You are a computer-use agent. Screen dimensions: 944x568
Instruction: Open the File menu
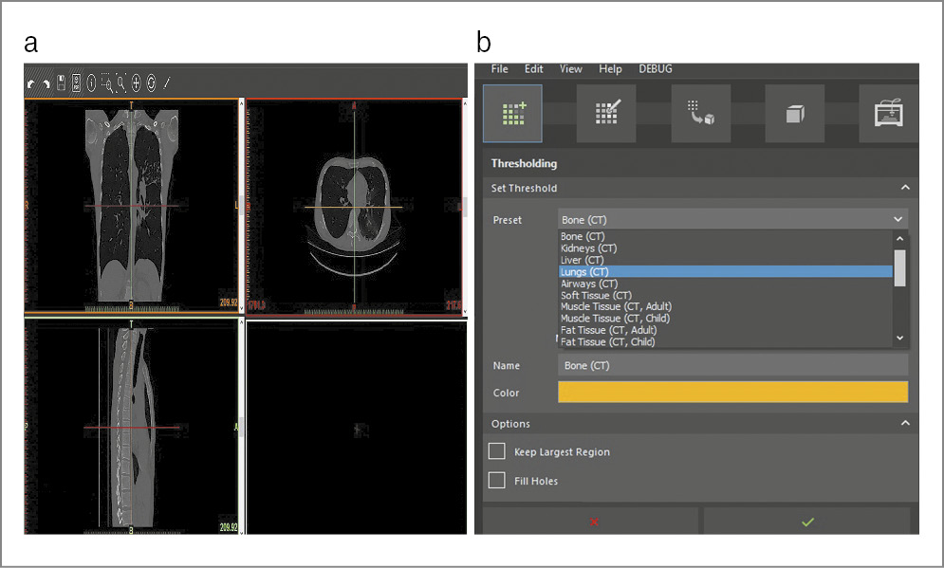(x=499, y=69)
